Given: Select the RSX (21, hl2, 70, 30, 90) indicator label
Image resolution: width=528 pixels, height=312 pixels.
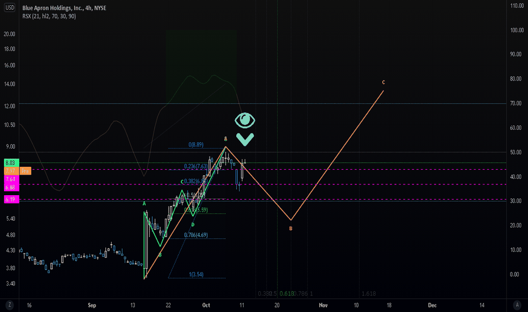Looking at the screenshot, I should (x=49, y=16).
